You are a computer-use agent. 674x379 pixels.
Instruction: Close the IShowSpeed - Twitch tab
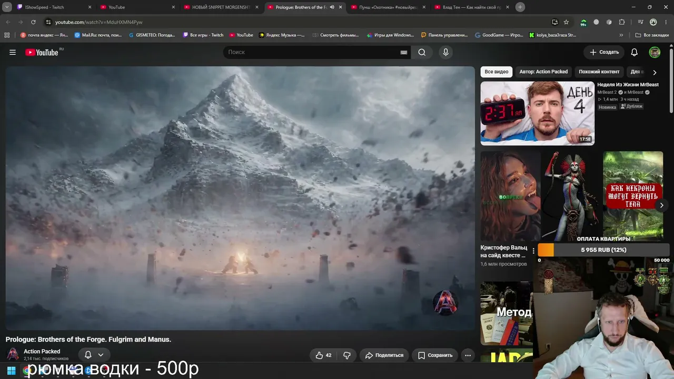click(x=90, y=7)
